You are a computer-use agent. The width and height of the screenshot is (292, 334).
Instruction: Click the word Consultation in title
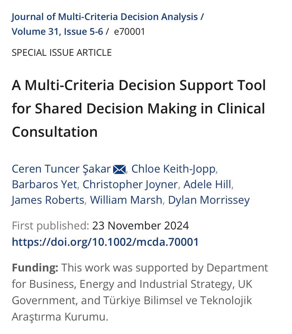coord(55,132)
